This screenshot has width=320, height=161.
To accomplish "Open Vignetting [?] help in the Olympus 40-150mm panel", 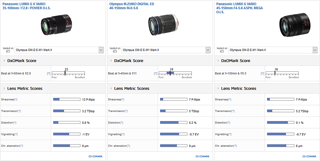I will (x=123, y=134).
